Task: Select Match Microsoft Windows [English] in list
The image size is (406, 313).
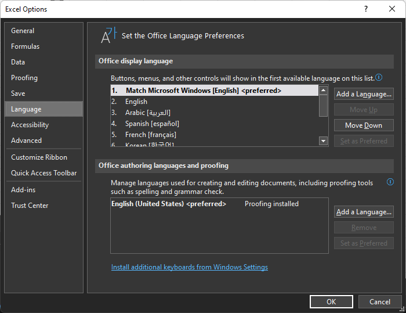Action: 215,91
